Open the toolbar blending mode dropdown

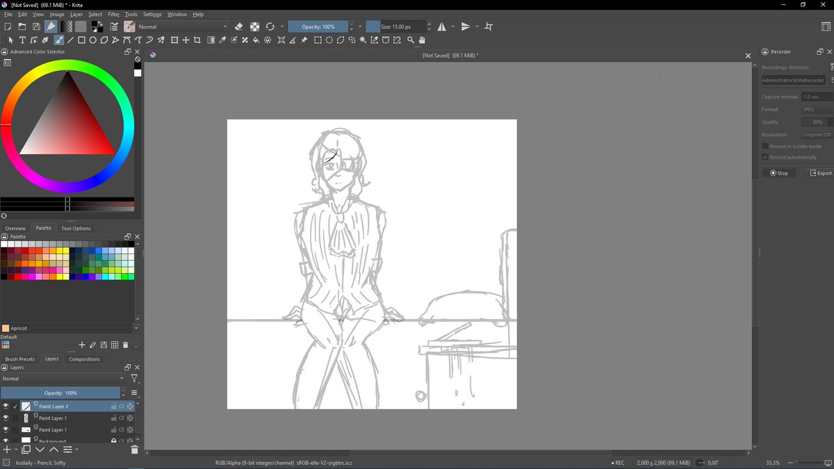pyautogui.click(x=183, y=26)
